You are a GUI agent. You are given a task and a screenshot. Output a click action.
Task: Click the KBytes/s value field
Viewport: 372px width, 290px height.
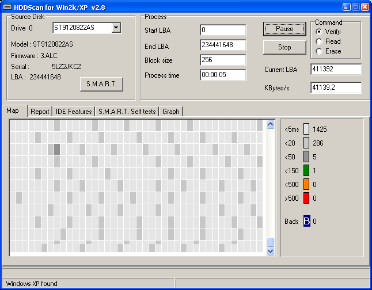coord(336,87)
